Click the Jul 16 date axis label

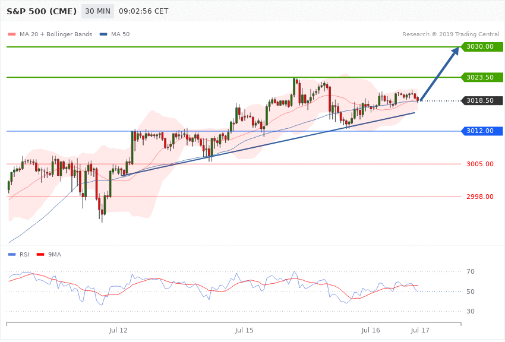(x=371, y=330)
